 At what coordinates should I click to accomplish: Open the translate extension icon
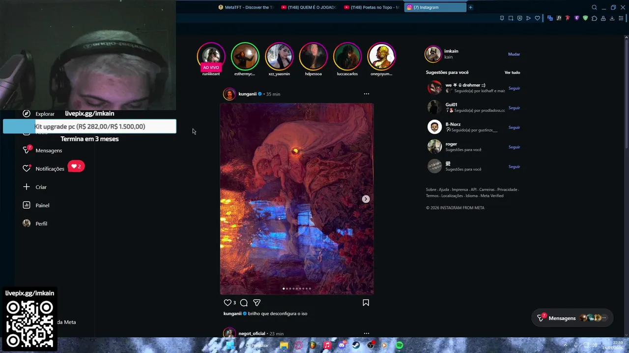point(550,18)
